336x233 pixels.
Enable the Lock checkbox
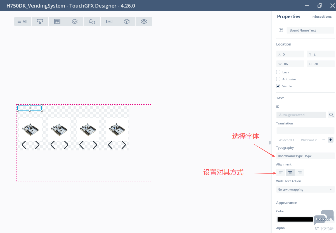click(278, 72)
